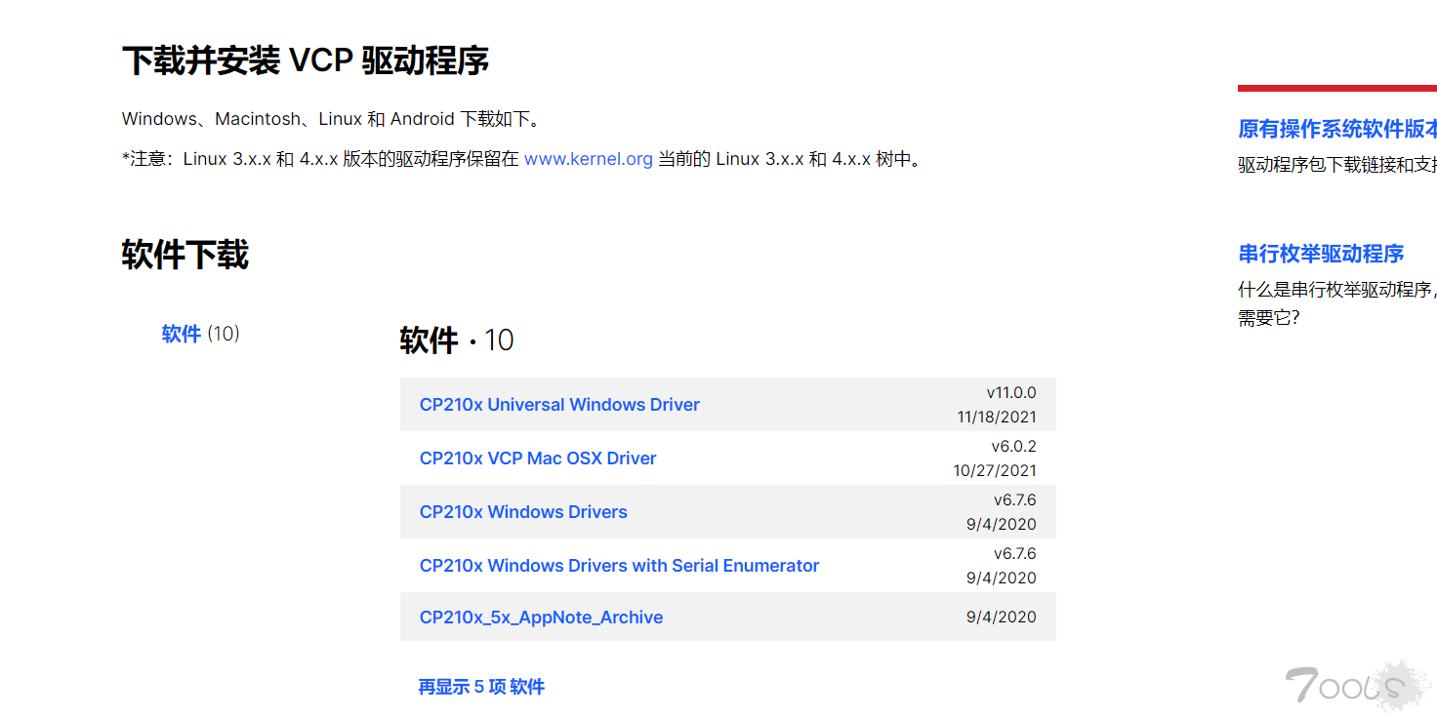Download CP210x Universal Windows Driver

pos(559,405)
